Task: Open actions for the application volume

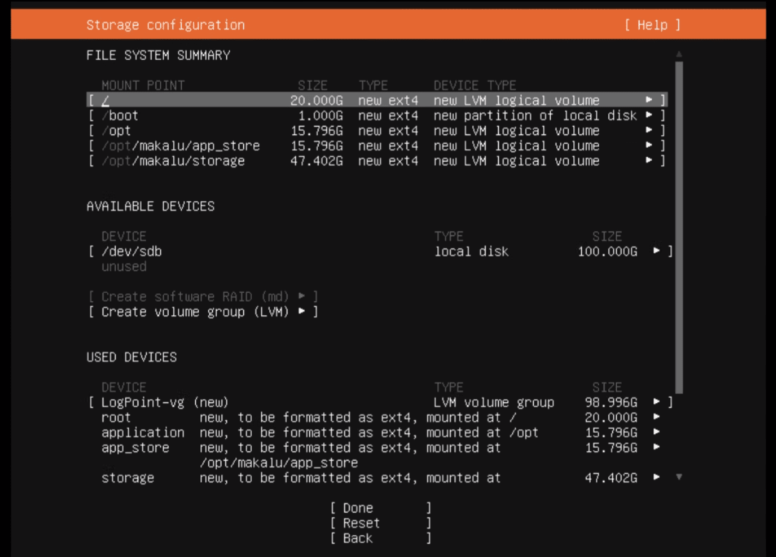Action: 656,432
